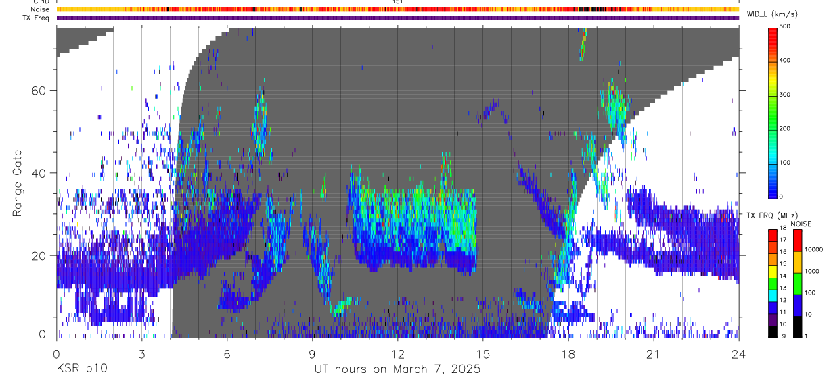
Task: Click the "1000" tick on the NOISE scale
Action: point(812,271)
